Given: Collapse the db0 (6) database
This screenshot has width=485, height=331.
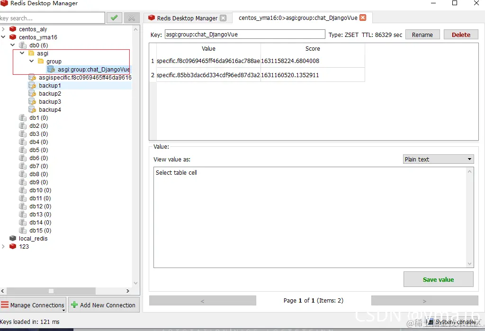Looking at the screenshot, I should (13, 45).
